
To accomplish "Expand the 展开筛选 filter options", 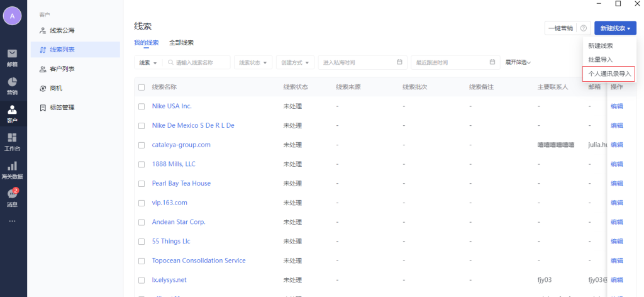I will 518,62.
